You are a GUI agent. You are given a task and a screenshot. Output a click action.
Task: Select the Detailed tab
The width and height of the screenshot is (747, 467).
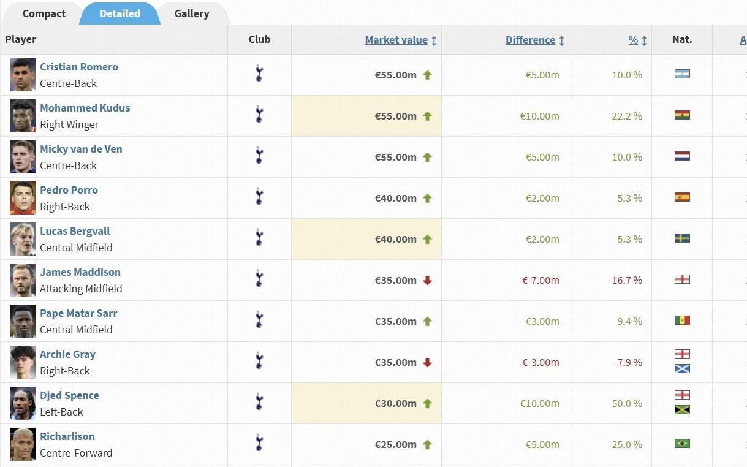120,13
